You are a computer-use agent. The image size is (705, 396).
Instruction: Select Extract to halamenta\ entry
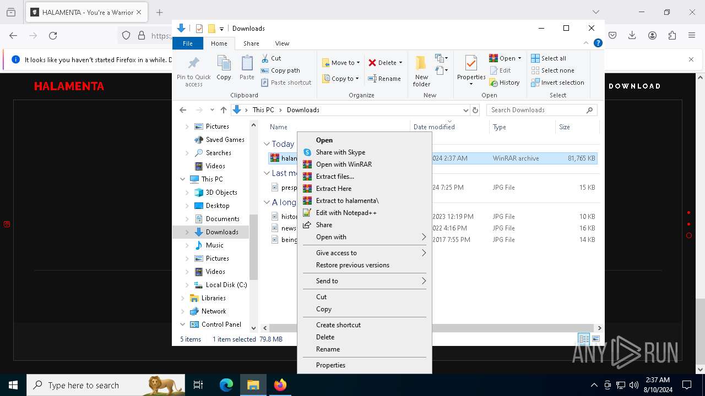365,201
